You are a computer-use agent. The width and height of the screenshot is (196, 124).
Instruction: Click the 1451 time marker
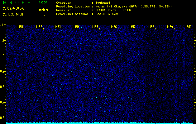[x=20, y=27]
